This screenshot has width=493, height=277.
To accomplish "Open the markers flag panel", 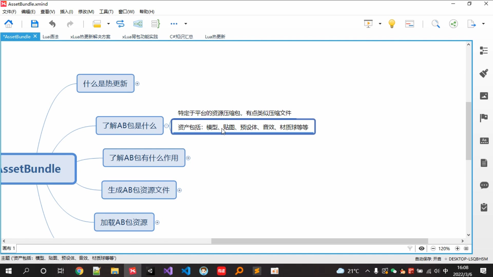I will (x=484, y=118).
